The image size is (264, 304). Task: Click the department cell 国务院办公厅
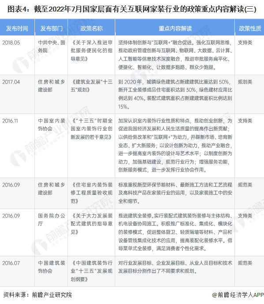point(51,220)
